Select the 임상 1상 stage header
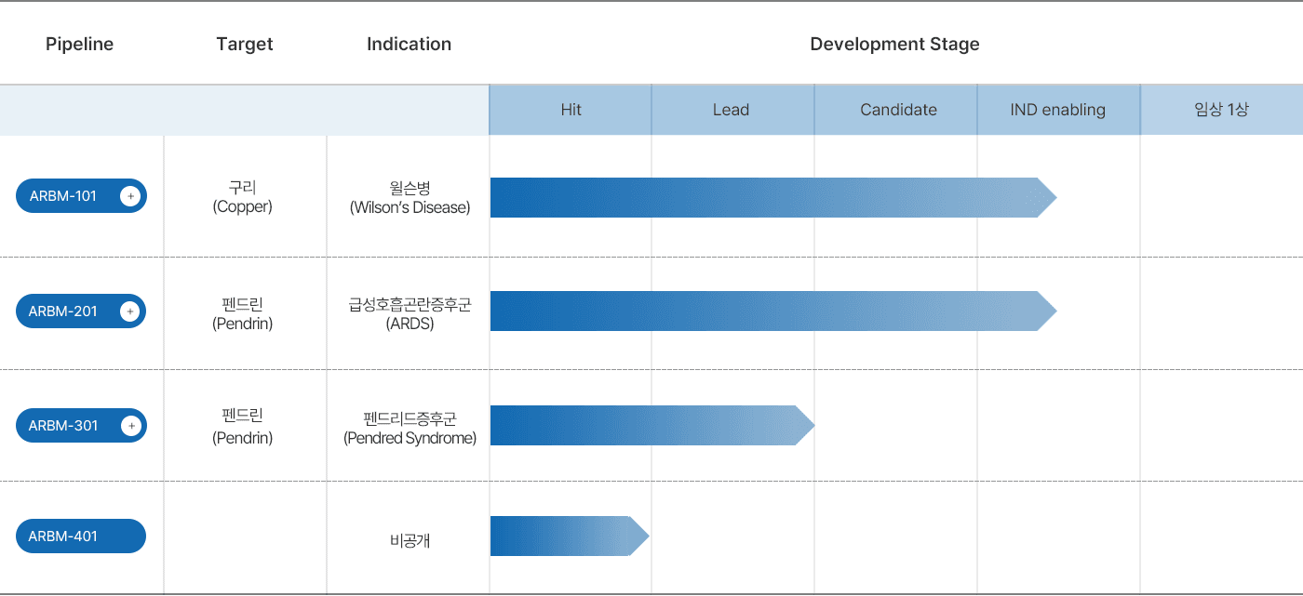 click(1221, 110)
